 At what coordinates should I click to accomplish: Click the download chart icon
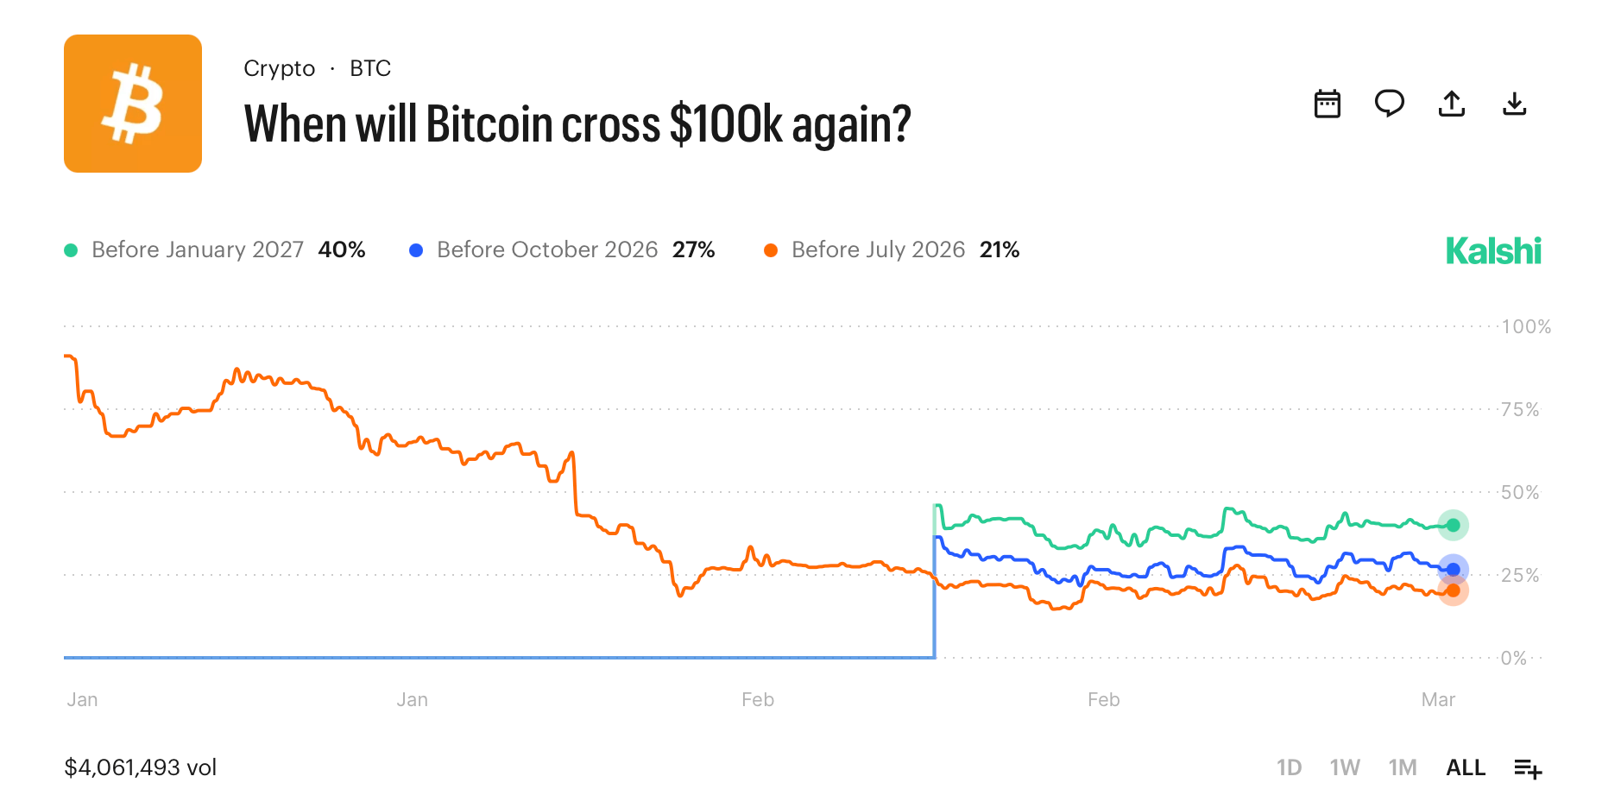pyautogui.click(x=1513, y=104)
